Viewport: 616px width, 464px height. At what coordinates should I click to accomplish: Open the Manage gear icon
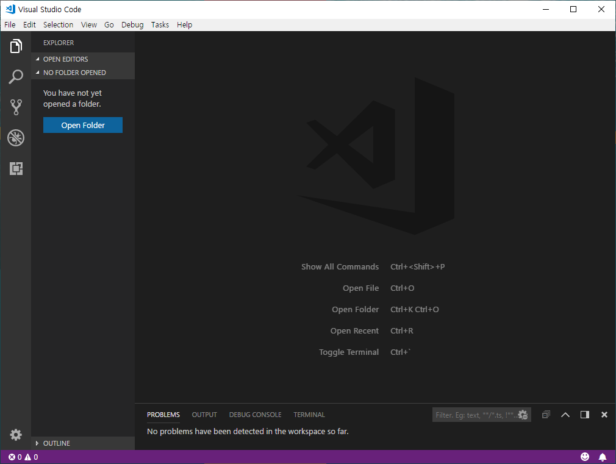pyautogui.click(x=16, y=435)
